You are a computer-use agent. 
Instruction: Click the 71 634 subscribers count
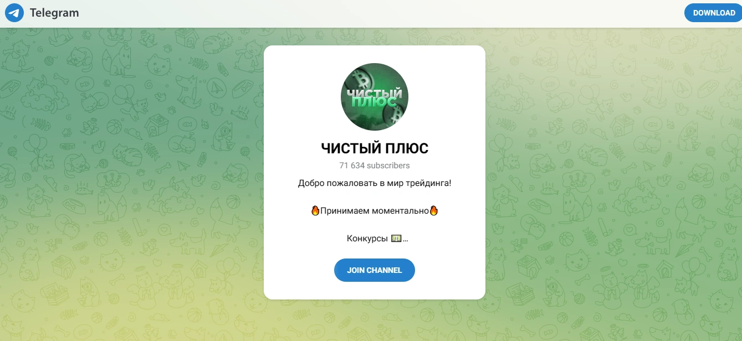375,165
